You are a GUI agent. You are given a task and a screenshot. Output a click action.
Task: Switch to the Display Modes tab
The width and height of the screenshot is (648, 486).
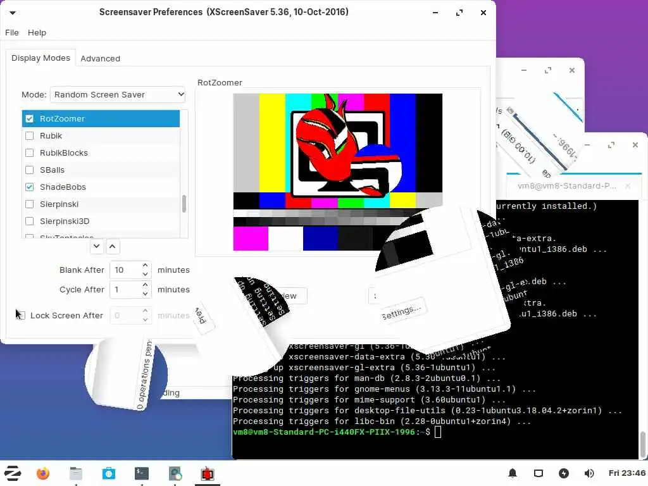click(40, 58)
